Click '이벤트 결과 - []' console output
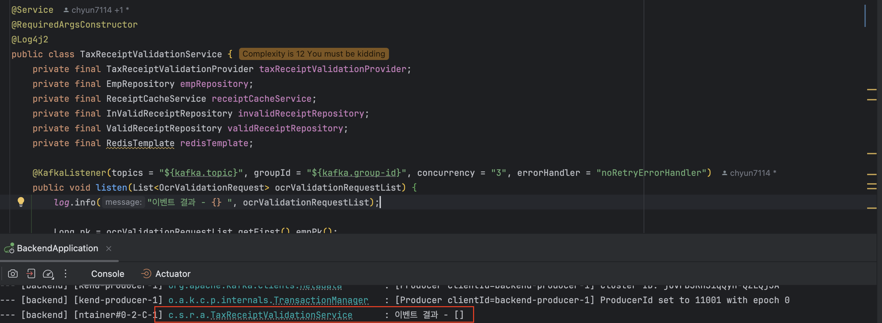The height and width of the screenshot is (323, 882). point(429,315)
